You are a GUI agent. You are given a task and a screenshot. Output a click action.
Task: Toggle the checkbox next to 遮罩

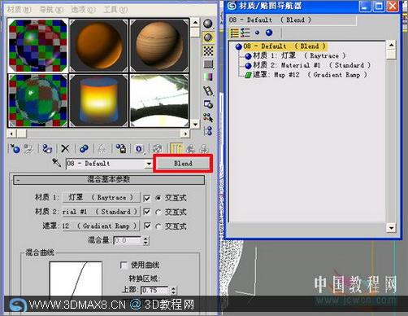tap(146, 226)
